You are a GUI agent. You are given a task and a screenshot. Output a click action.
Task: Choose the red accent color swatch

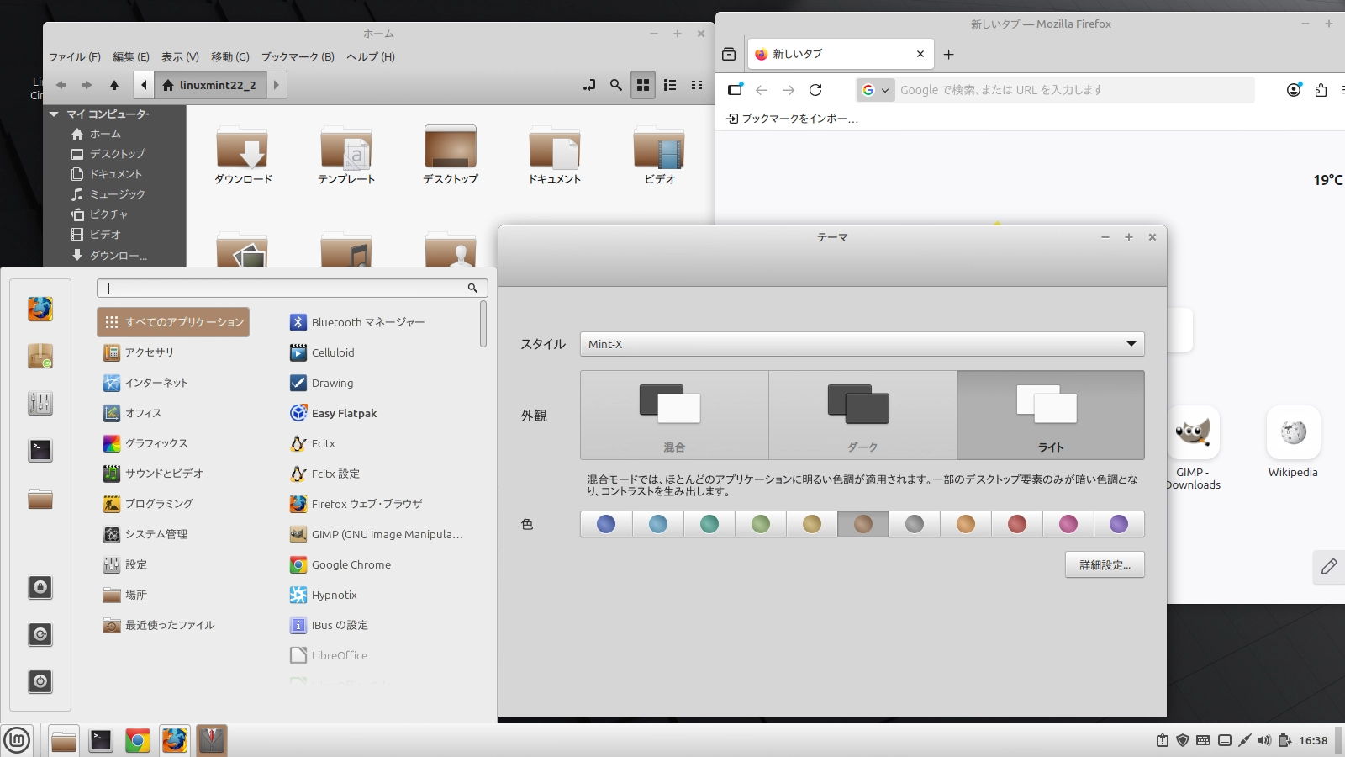1017,524
